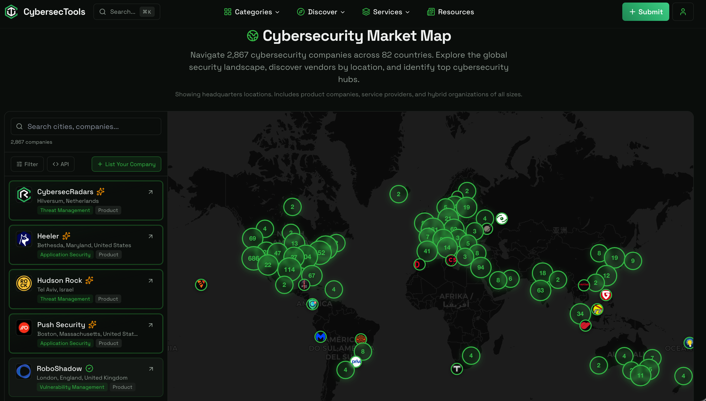Click the Submit button
Viewport: 706px width, 401px height.
tap(646, 12)
